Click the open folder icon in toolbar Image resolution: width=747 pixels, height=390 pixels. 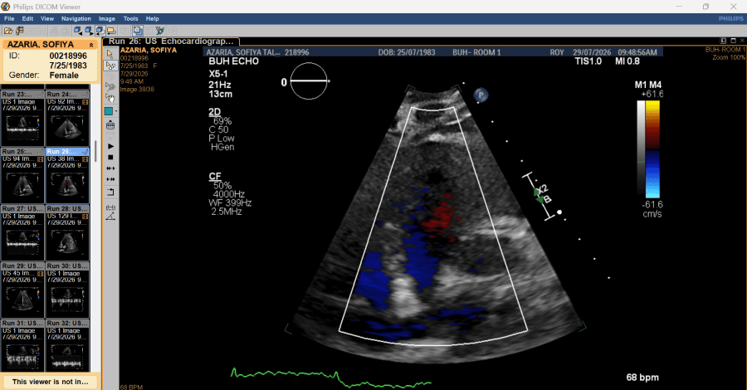[x=8, y=31]
